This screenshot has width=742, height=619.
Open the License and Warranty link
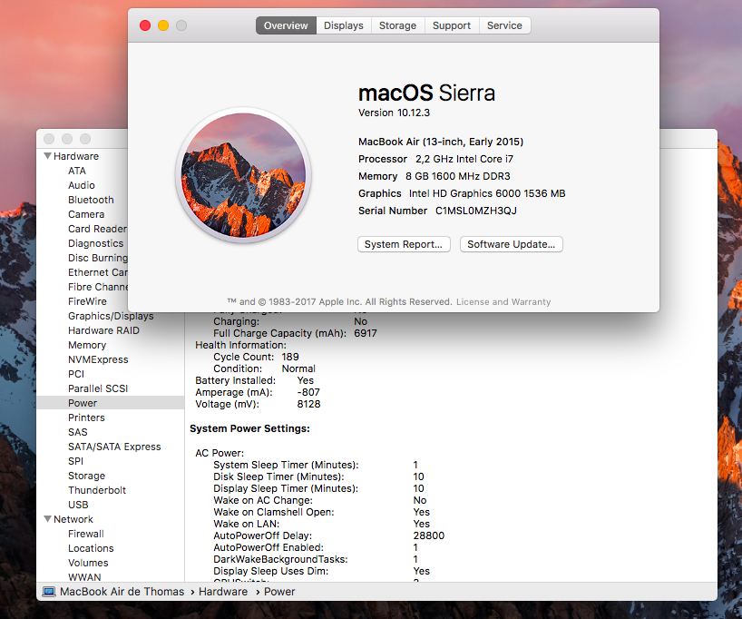tap(503, 301)
